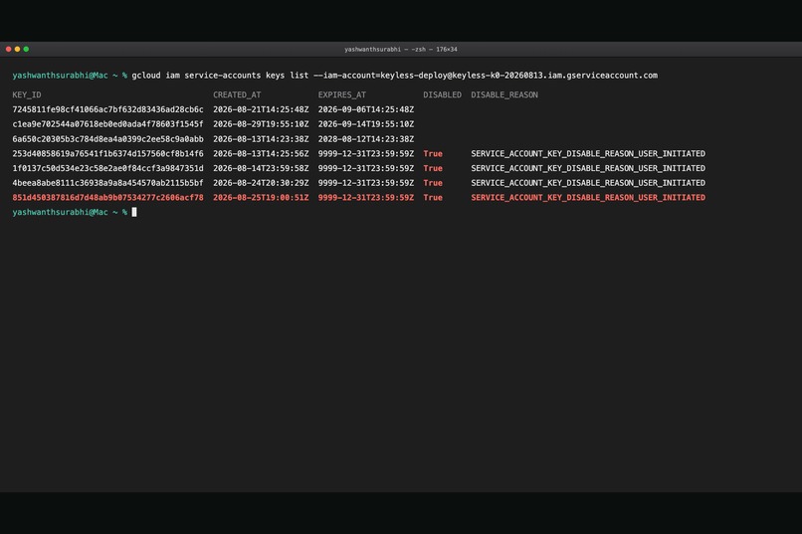Image resolution: width=802 pixels, height=534 pixels.
Task: Click expiry 9999-12-31T23:59:59Z in 253d4085 row
Action: 366,154
